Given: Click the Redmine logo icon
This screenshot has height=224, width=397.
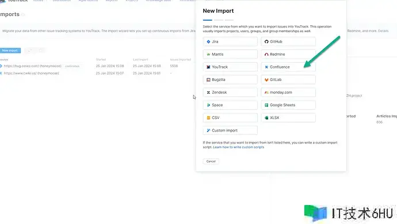Looking at the screenshot, I should [266, 55].
